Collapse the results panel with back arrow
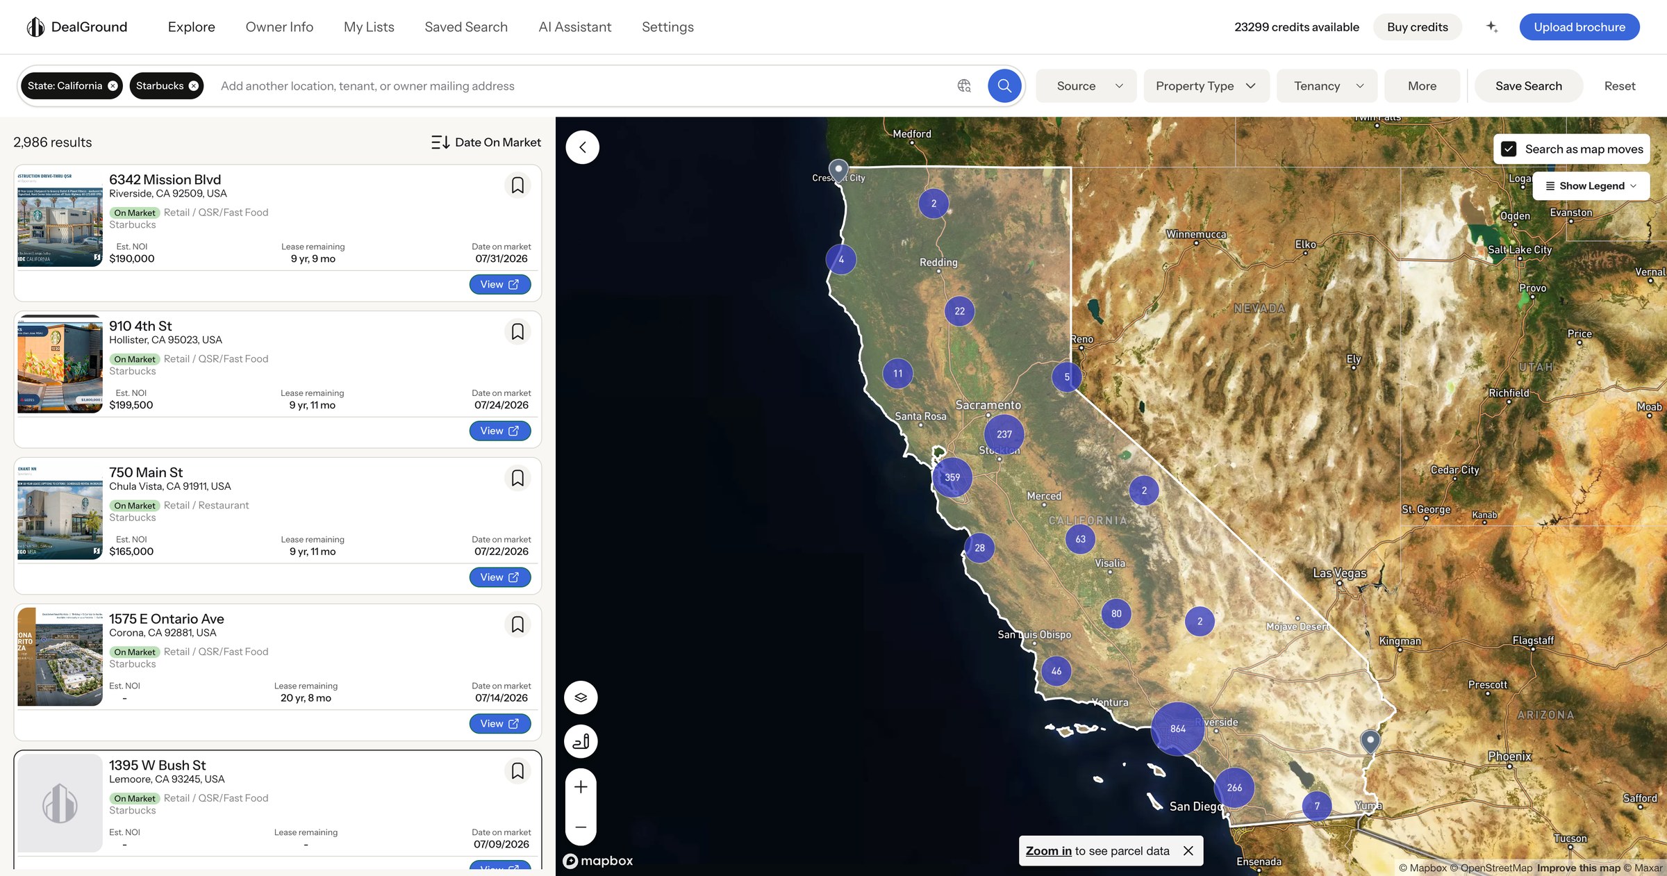The height and width of the screenshot is (876, 1667). 583,147
